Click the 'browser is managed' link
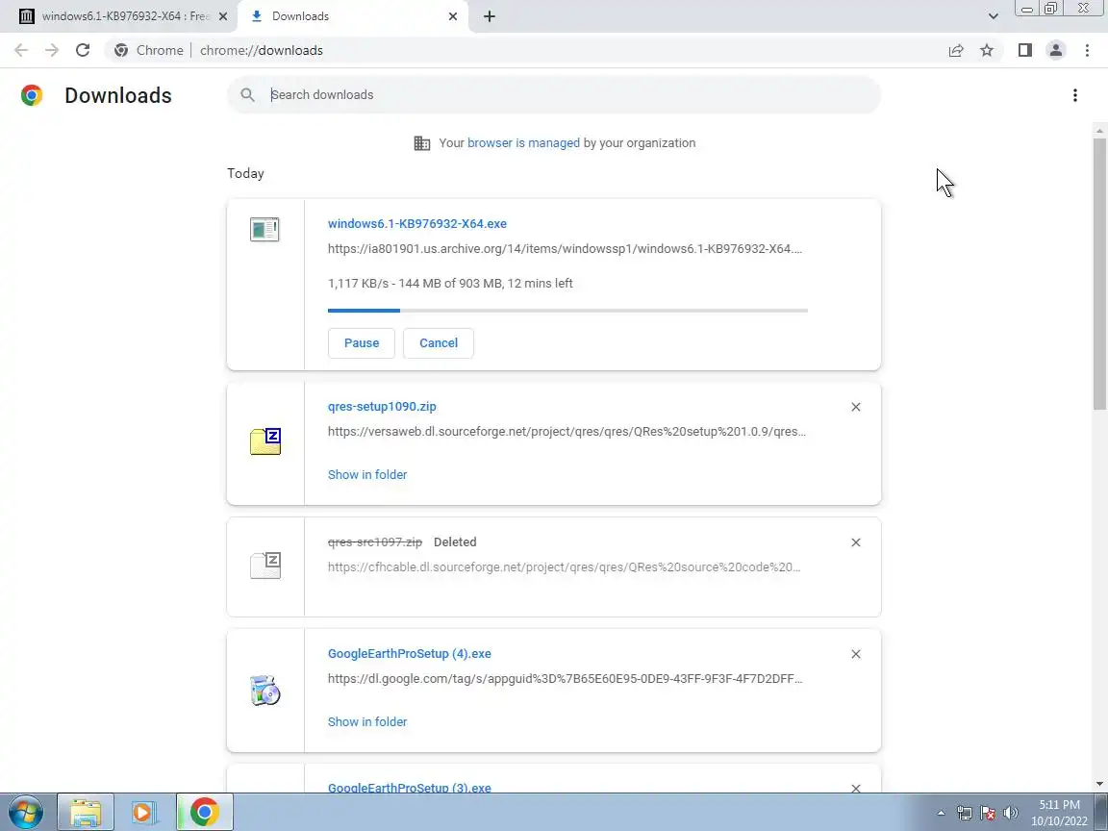 click(523, 142)
